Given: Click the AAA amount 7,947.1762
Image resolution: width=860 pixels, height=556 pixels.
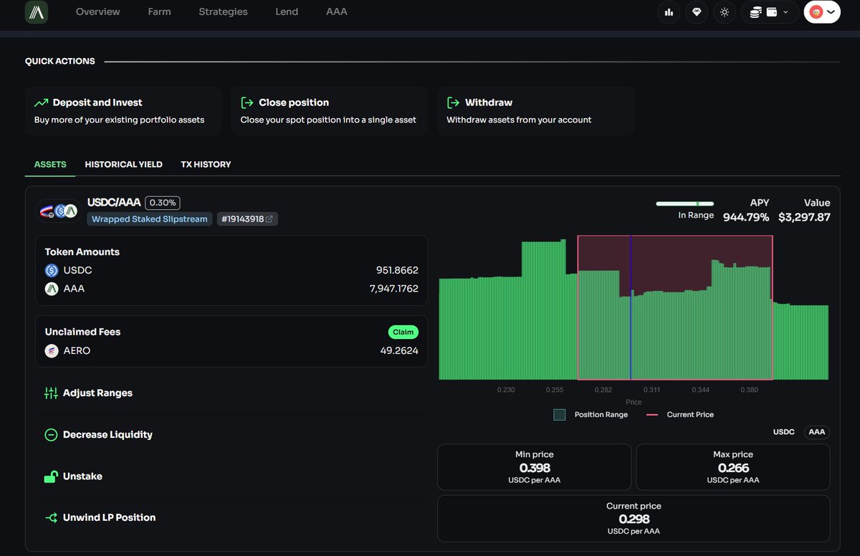Looking at the screenshot, I should [x=393, y=289].
